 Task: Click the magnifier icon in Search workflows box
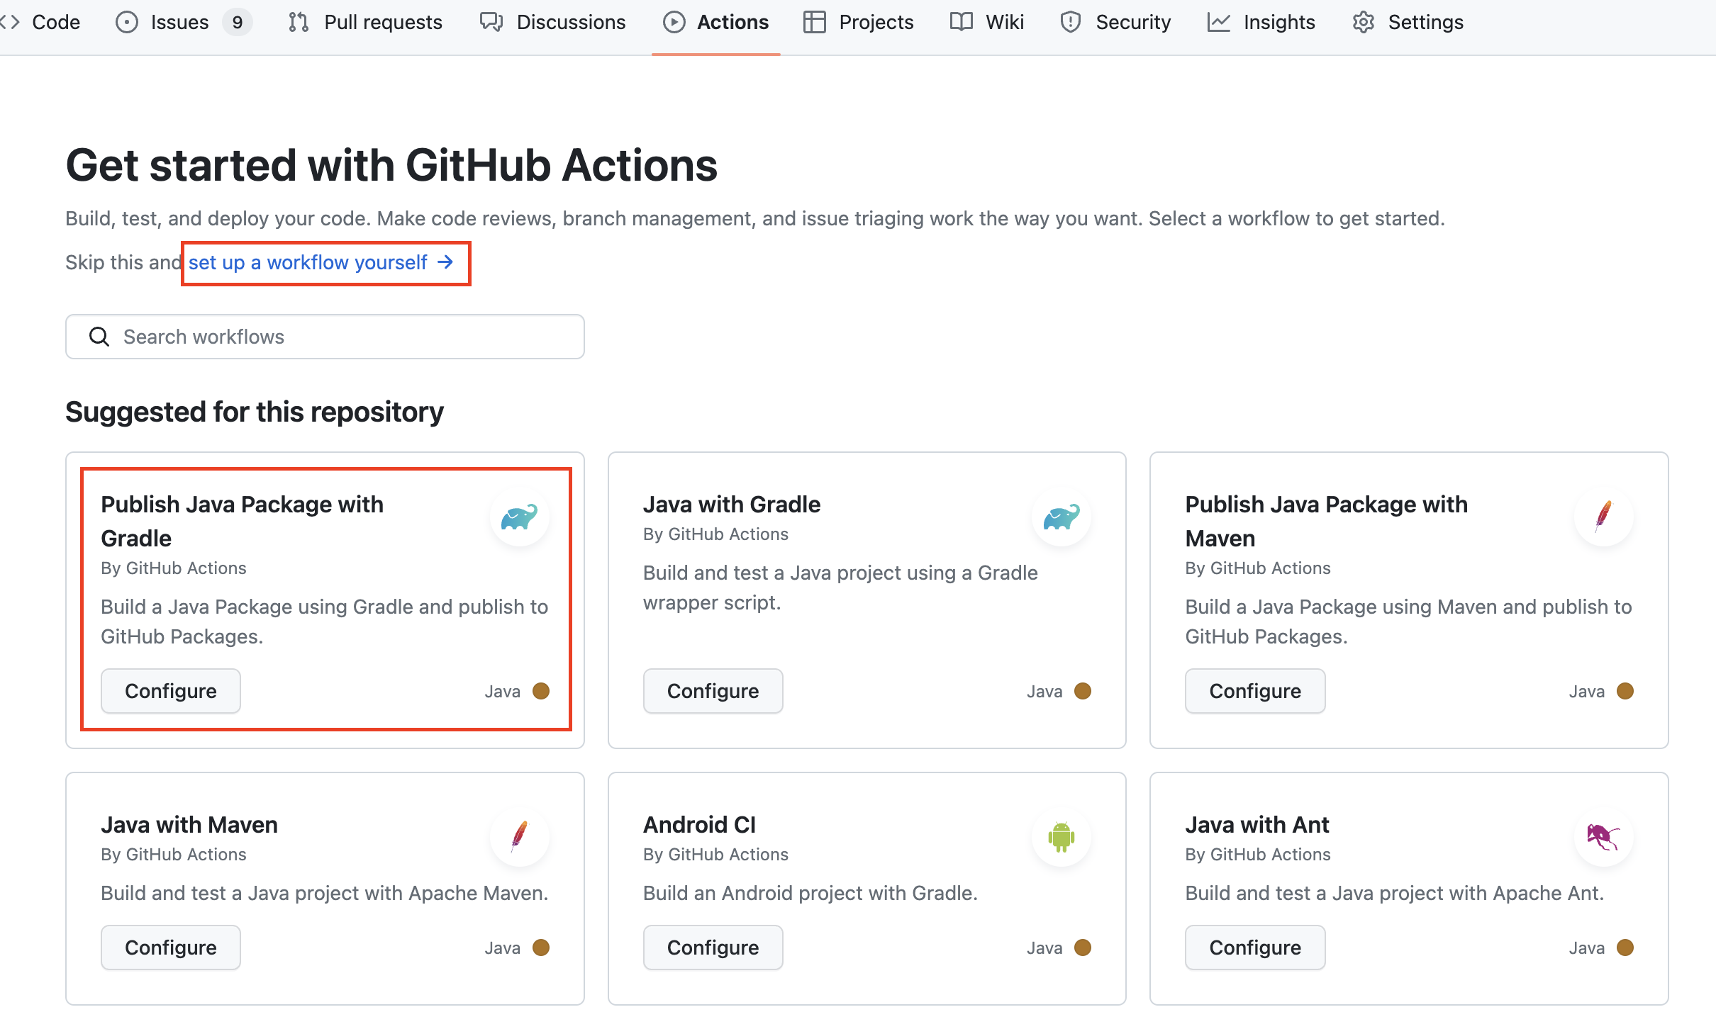click(99, 337)
